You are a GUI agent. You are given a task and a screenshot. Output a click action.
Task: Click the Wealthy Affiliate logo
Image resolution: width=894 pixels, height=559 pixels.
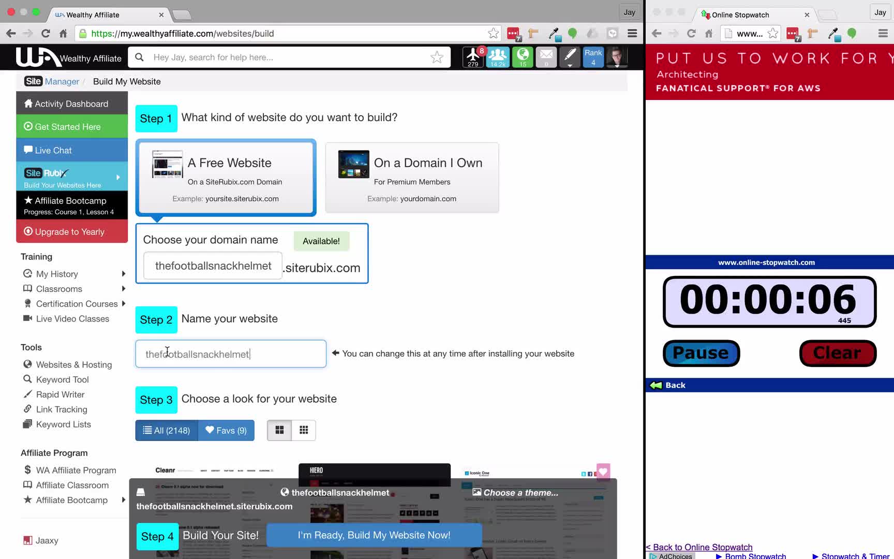[68, 57]
